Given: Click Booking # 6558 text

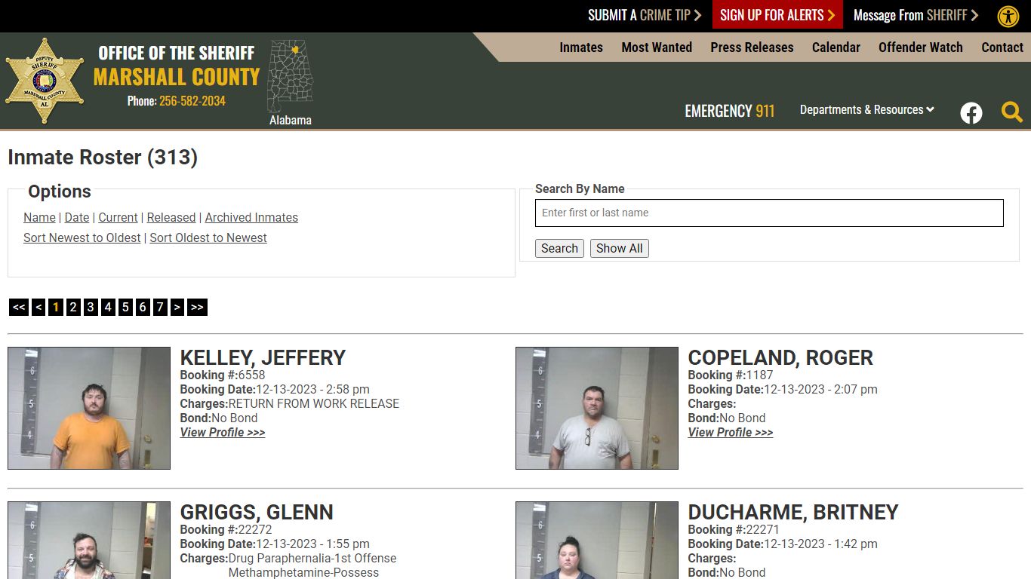Looking at the screenshot, I should 223,375.
